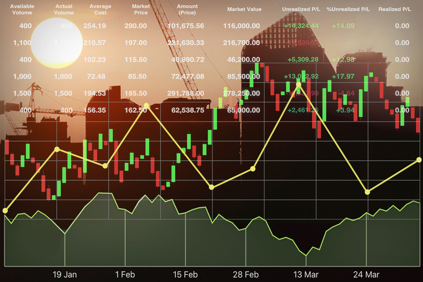This screenshot has height=282, width=423.
Task: Select the Market Value column header
Action: pos(244,10)
